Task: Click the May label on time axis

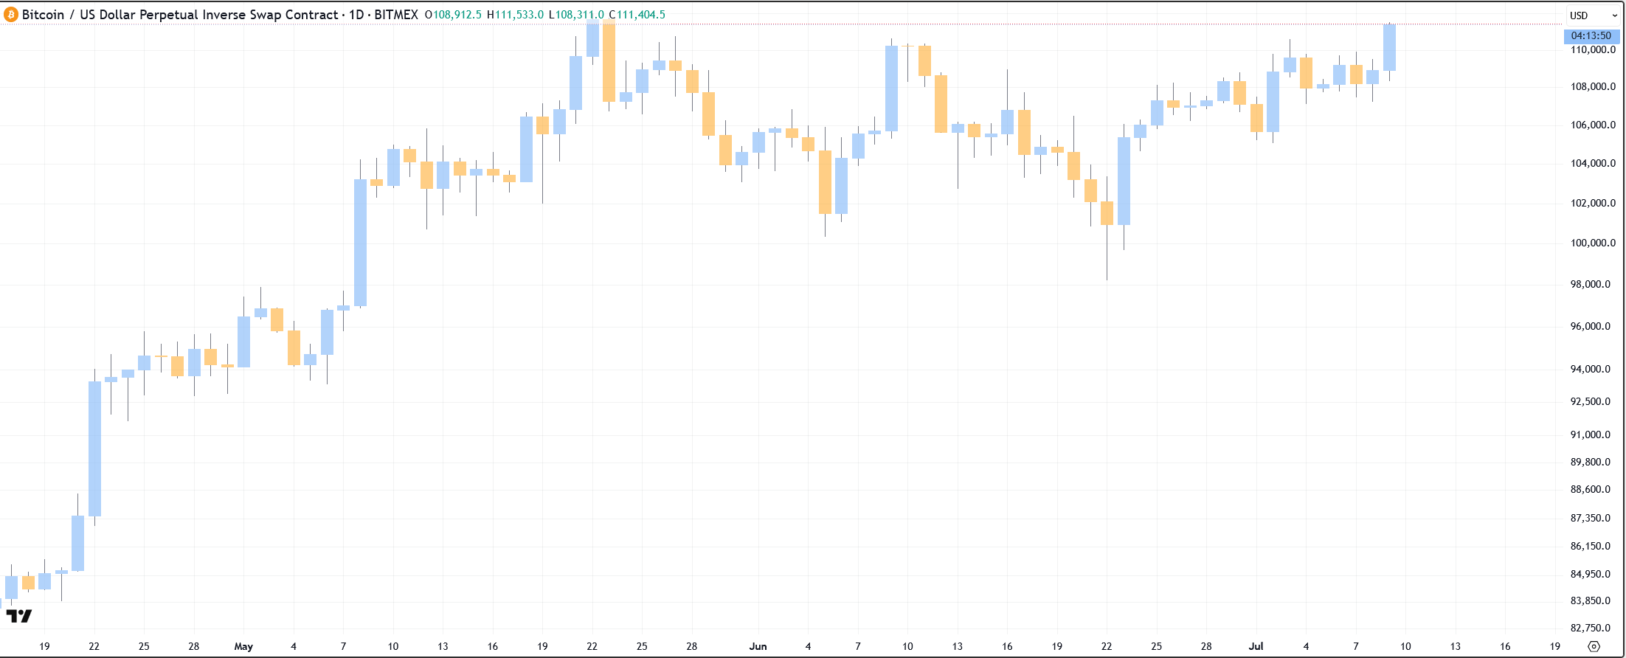Action: [x=243, y=646]
